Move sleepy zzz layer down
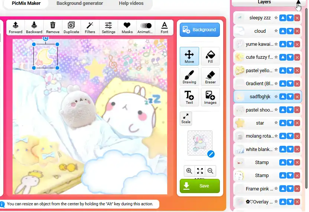The image size is (309, 212). 290,18
